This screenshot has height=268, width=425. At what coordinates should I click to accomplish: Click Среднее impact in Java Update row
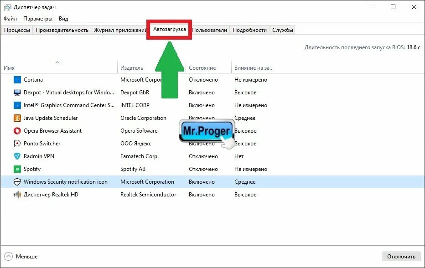245,118
